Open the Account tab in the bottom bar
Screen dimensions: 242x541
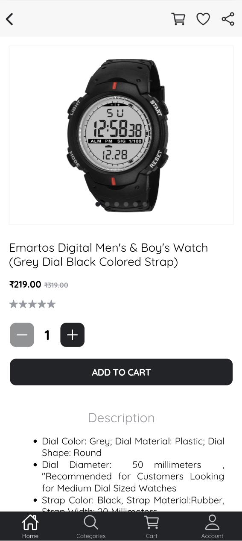(x=212, y=526)
